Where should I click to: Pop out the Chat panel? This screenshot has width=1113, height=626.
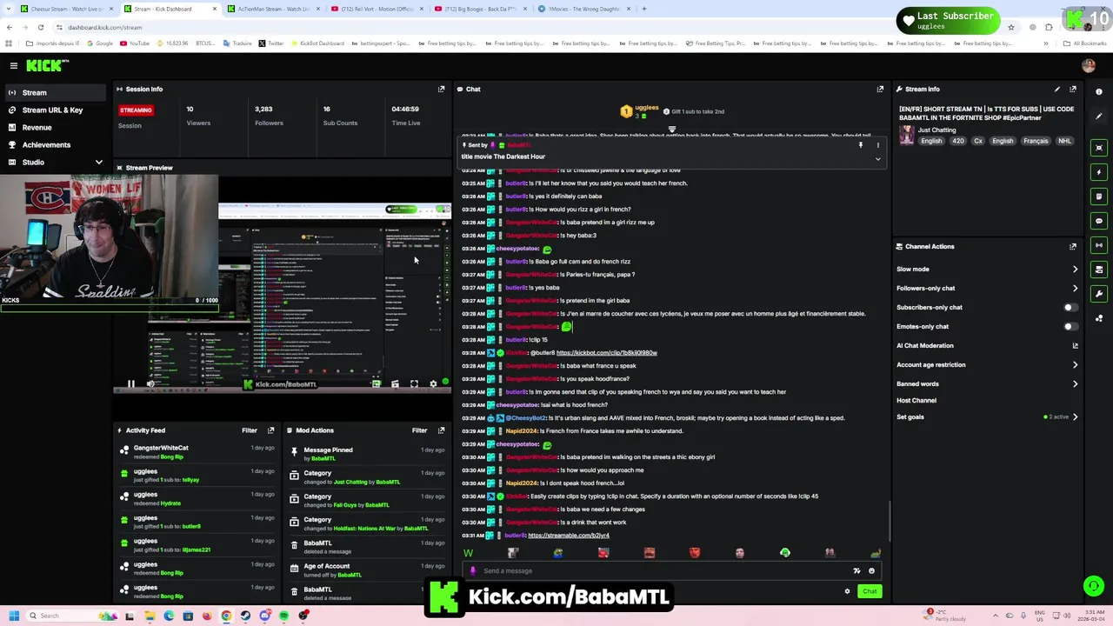[x=880, y=89]
